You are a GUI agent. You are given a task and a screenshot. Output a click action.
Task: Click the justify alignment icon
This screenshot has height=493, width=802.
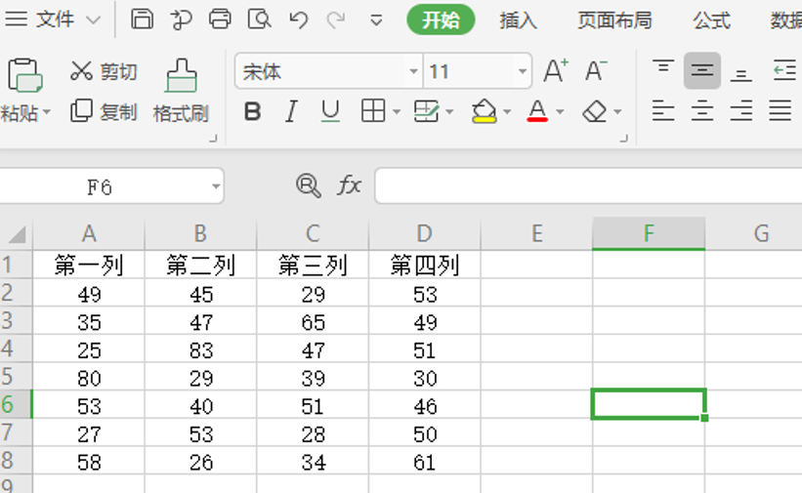pos(780,110)
